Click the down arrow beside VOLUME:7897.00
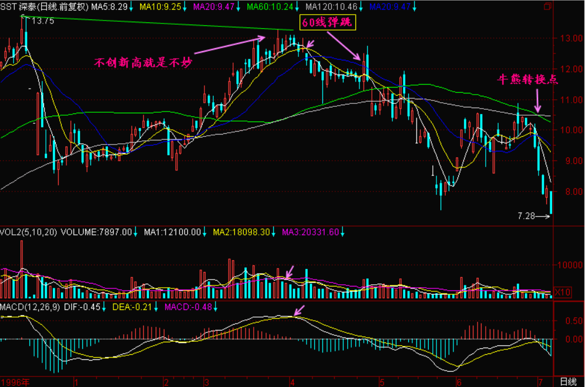The height and width of the screenshot is (387, 585). pyautogui.click(x=137, y=232)
